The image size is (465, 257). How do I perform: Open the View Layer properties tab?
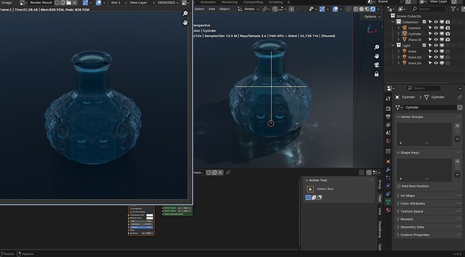388,125
